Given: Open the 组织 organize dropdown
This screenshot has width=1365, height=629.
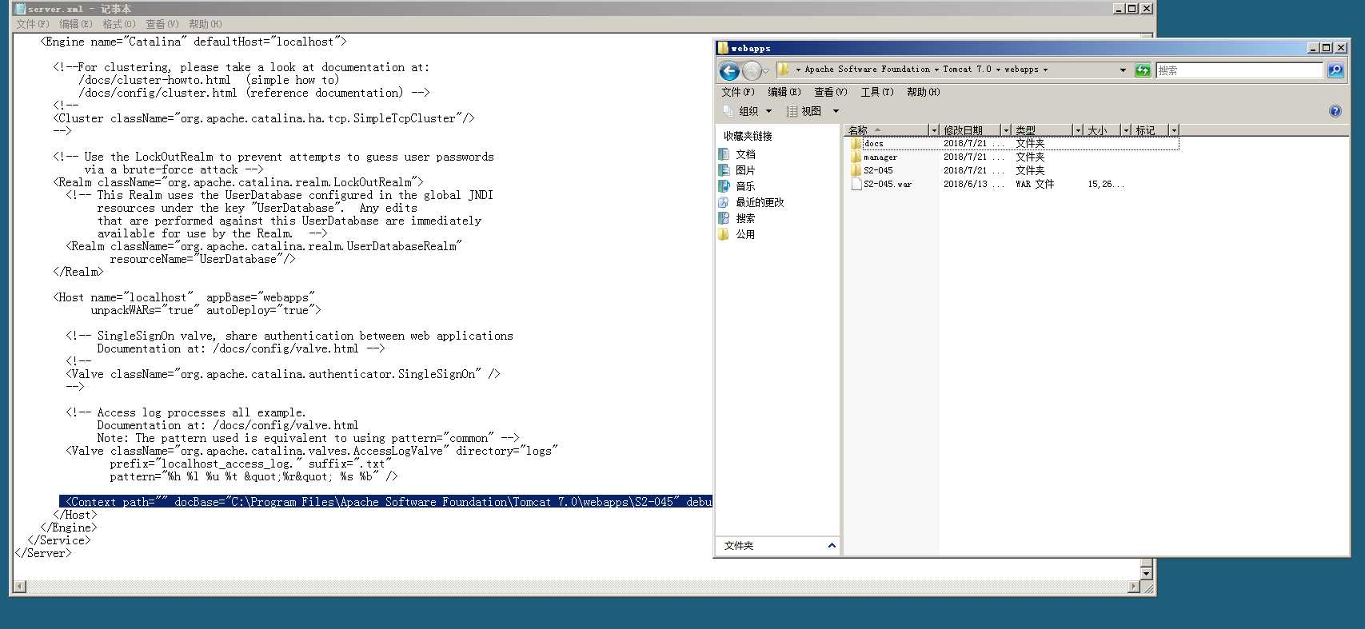Looking at the screenshot, I should [748, 111].
